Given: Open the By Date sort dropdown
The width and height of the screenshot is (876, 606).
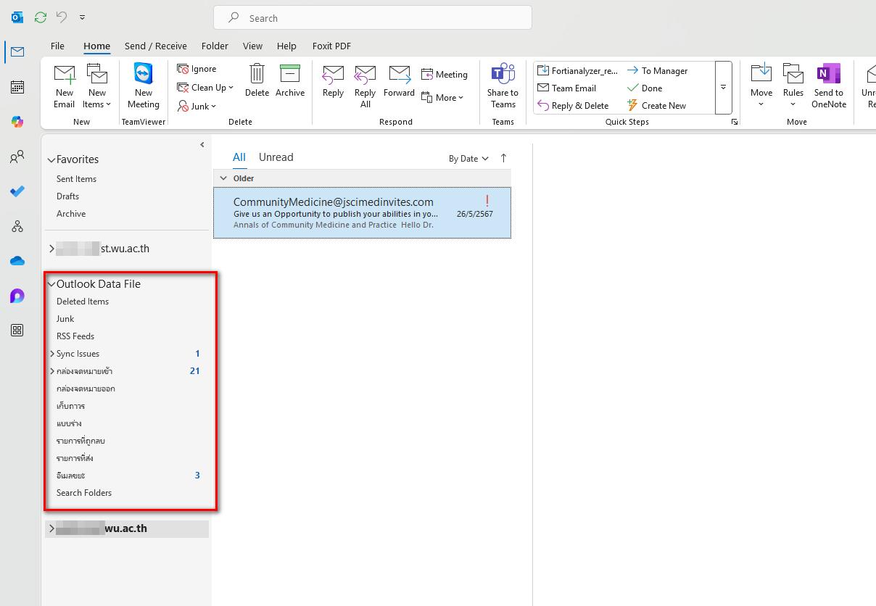Looking at the screenshot, I should coord(468,159).
